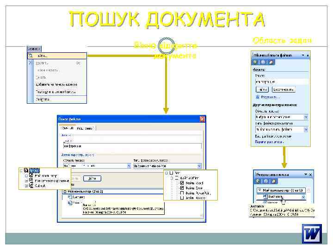333x250 pixels.
Task: Close the search results pane
Action: (x=310, y=175)
